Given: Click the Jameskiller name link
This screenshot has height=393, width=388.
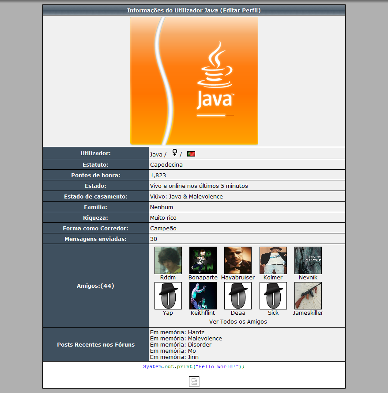Looking at the screenshot, I should [x=308, y=313].
